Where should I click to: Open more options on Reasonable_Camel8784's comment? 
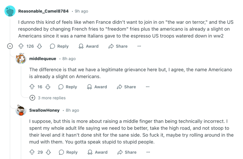click(139, 46)
